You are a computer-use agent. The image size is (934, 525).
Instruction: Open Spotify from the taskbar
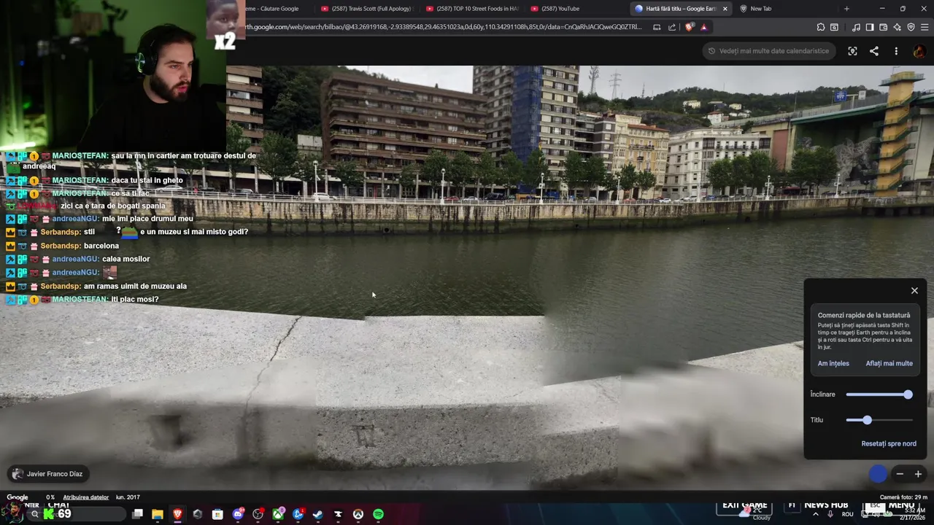[x=378, y=514]
